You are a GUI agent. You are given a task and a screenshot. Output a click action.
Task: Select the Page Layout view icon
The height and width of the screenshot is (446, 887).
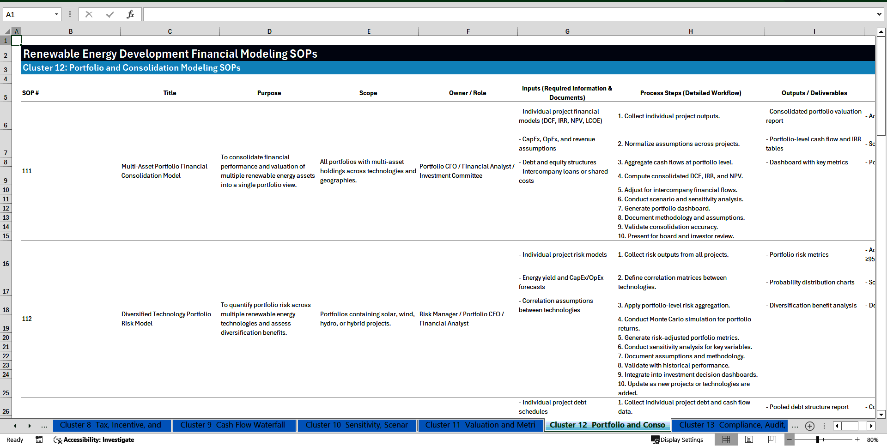click(749, 440)
